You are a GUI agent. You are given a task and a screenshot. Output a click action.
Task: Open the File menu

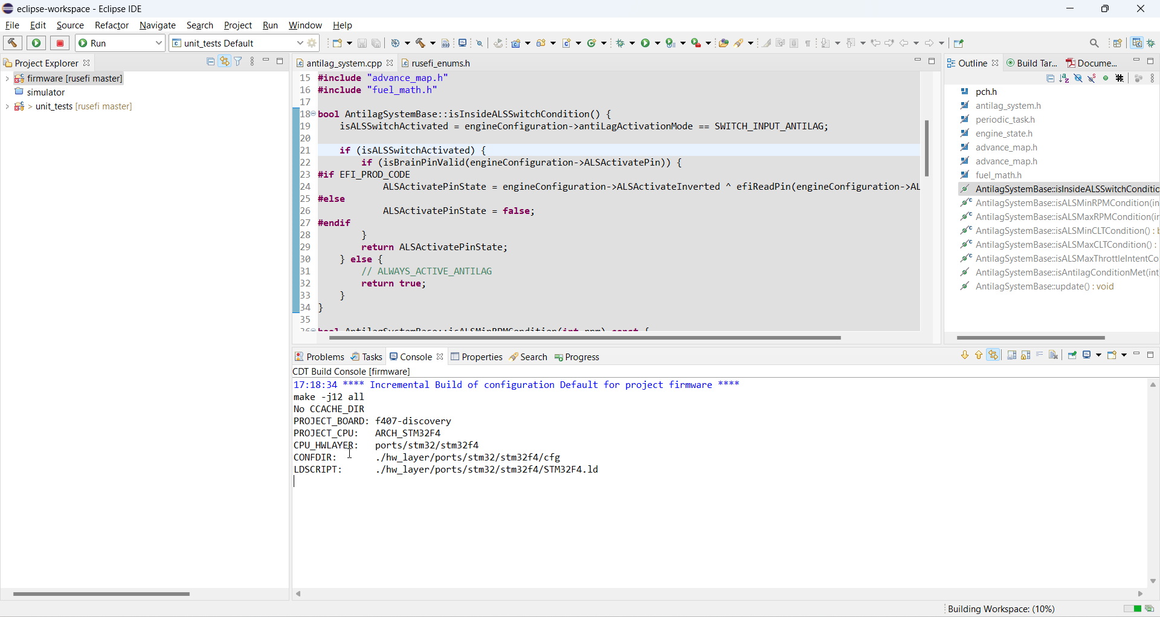coord(12,25)
